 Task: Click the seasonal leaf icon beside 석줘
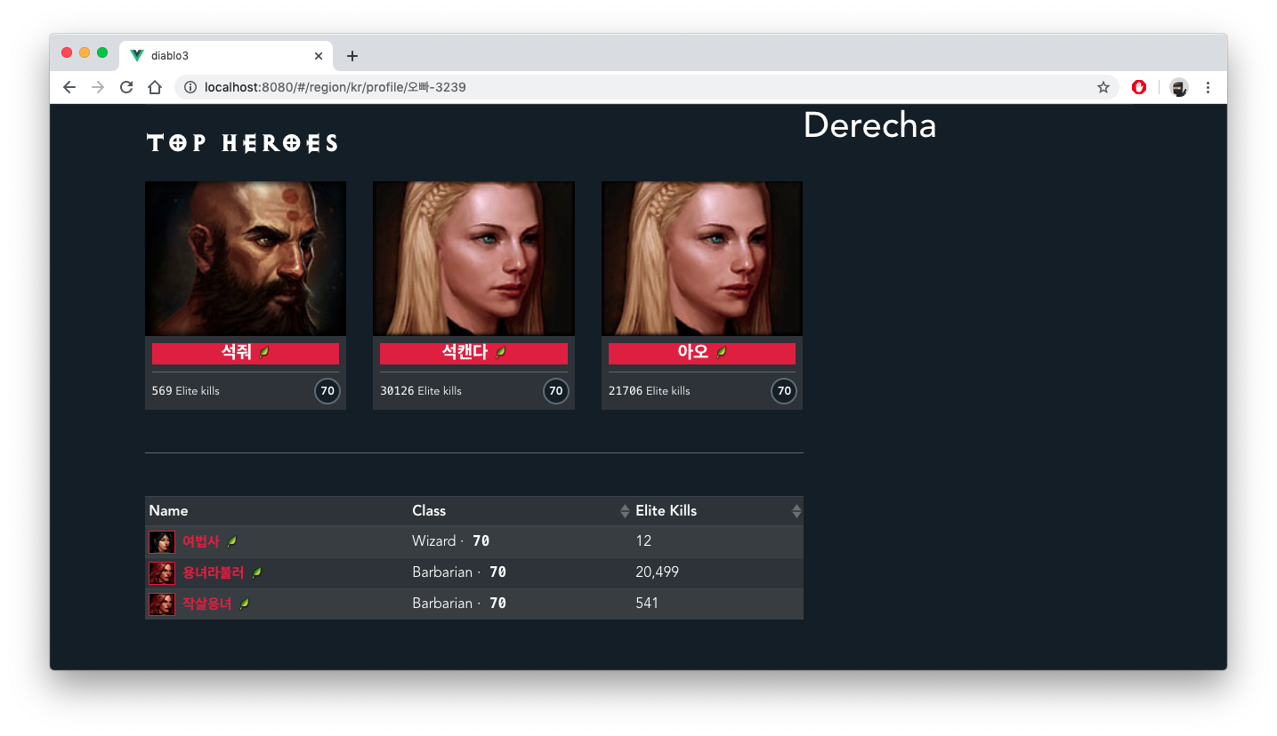tap(264, 353)
